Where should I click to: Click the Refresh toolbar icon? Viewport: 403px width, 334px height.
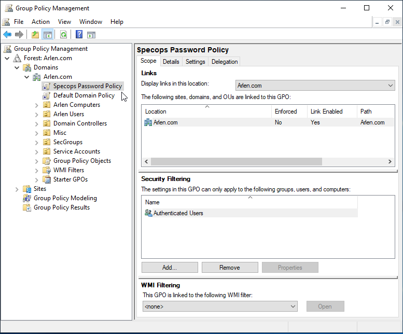point(63,34)
